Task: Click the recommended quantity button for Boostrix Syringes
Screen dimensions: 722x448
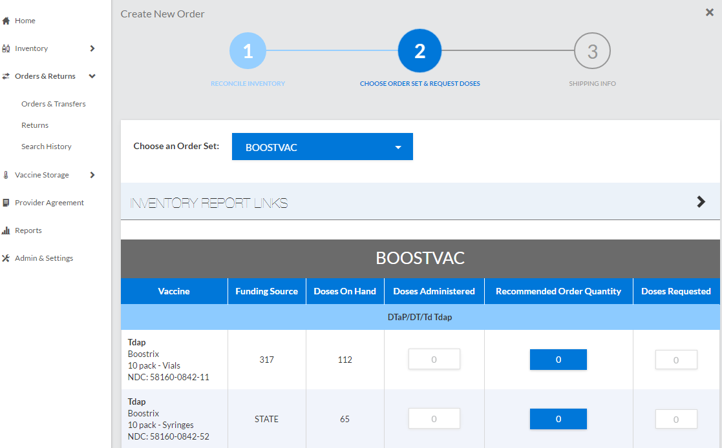Action: (558, 418)
